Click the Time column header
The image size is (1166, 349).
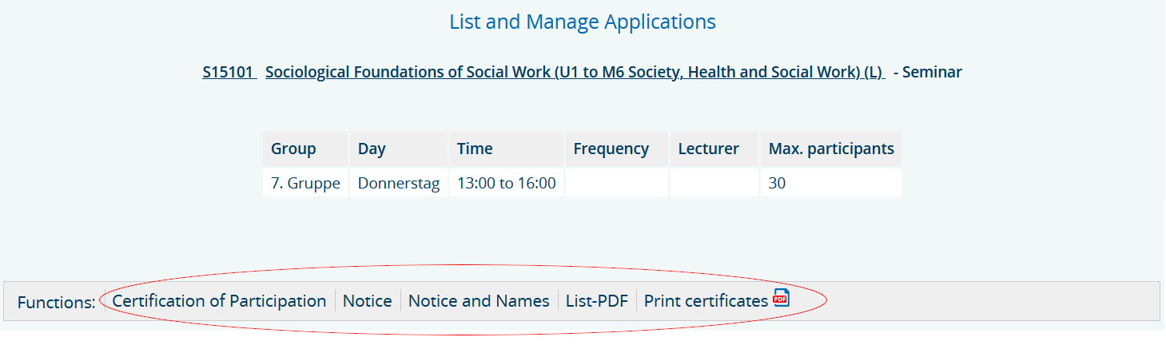(507, 149)
